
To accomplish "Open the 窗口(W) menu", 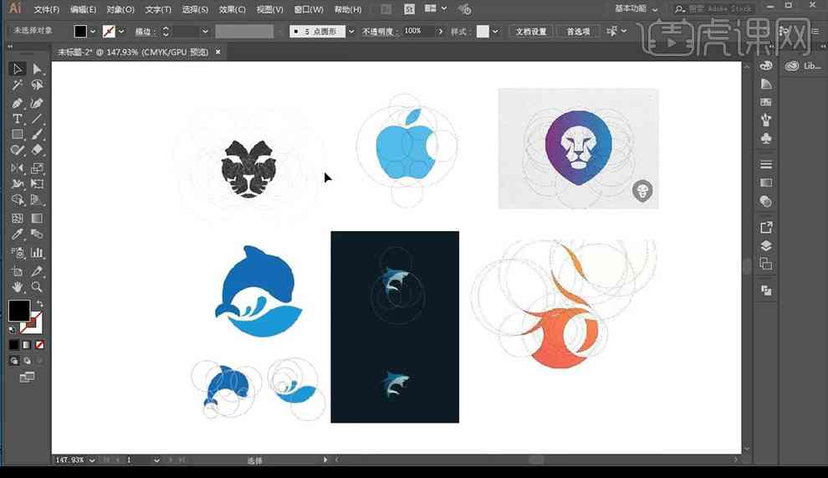I will (309, 9).
